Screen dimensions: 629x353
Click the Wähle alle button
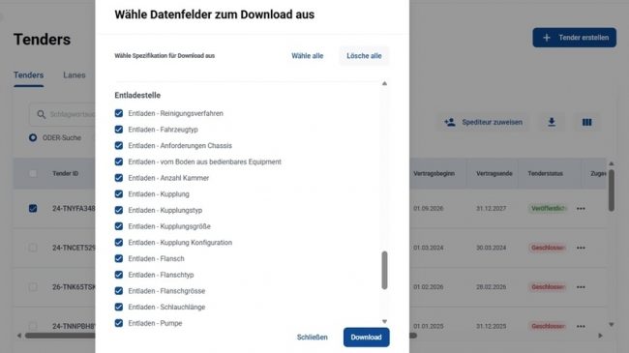point(308,56)
